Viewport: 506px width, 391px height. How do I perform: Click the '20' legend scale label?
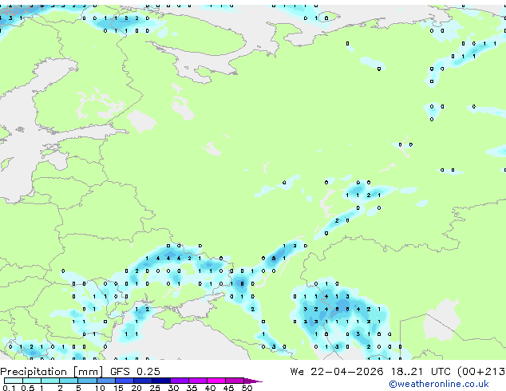tap(136, 388)
